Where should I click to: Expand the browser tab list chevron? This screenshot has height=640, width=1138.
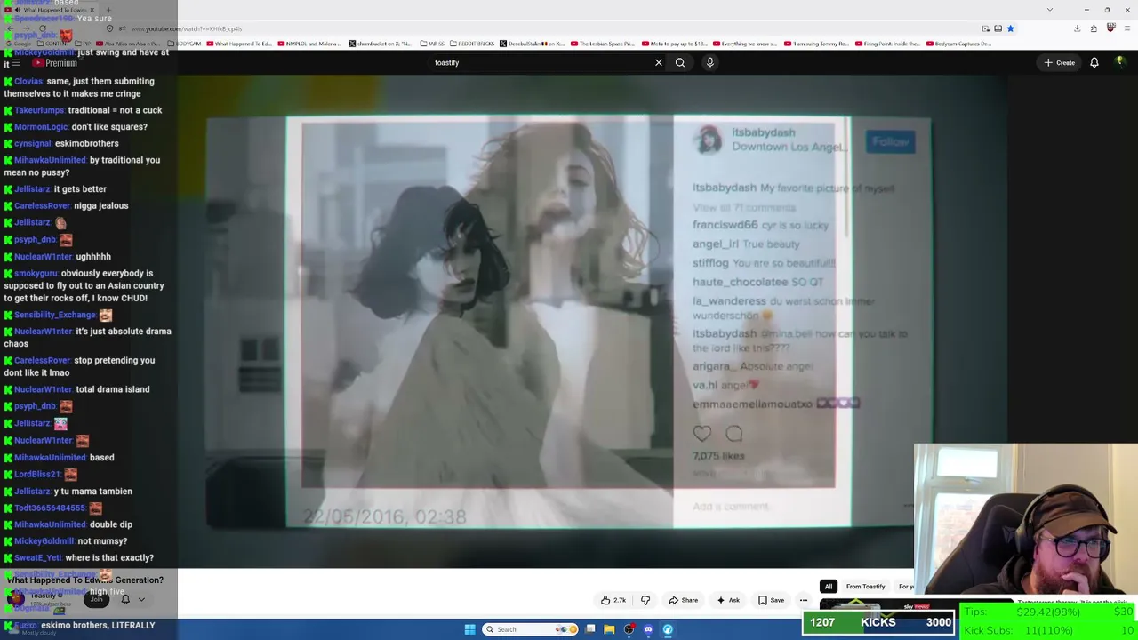point(1050,10)
